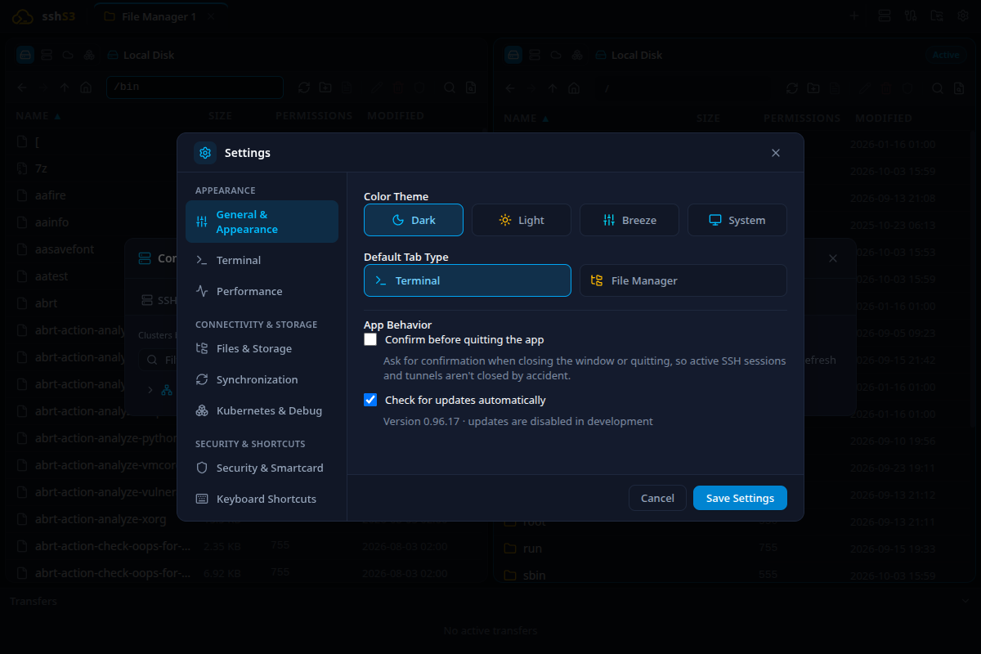The image size is (981, 654).
Task: Create new folder in right pane
Action: pos(813,88)
